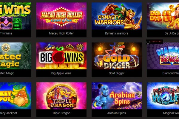Open the Triple Dragon game thumbnail
The height and width of the screenshot is (119, 179).
pyautogui.click(x=61, y=96)
